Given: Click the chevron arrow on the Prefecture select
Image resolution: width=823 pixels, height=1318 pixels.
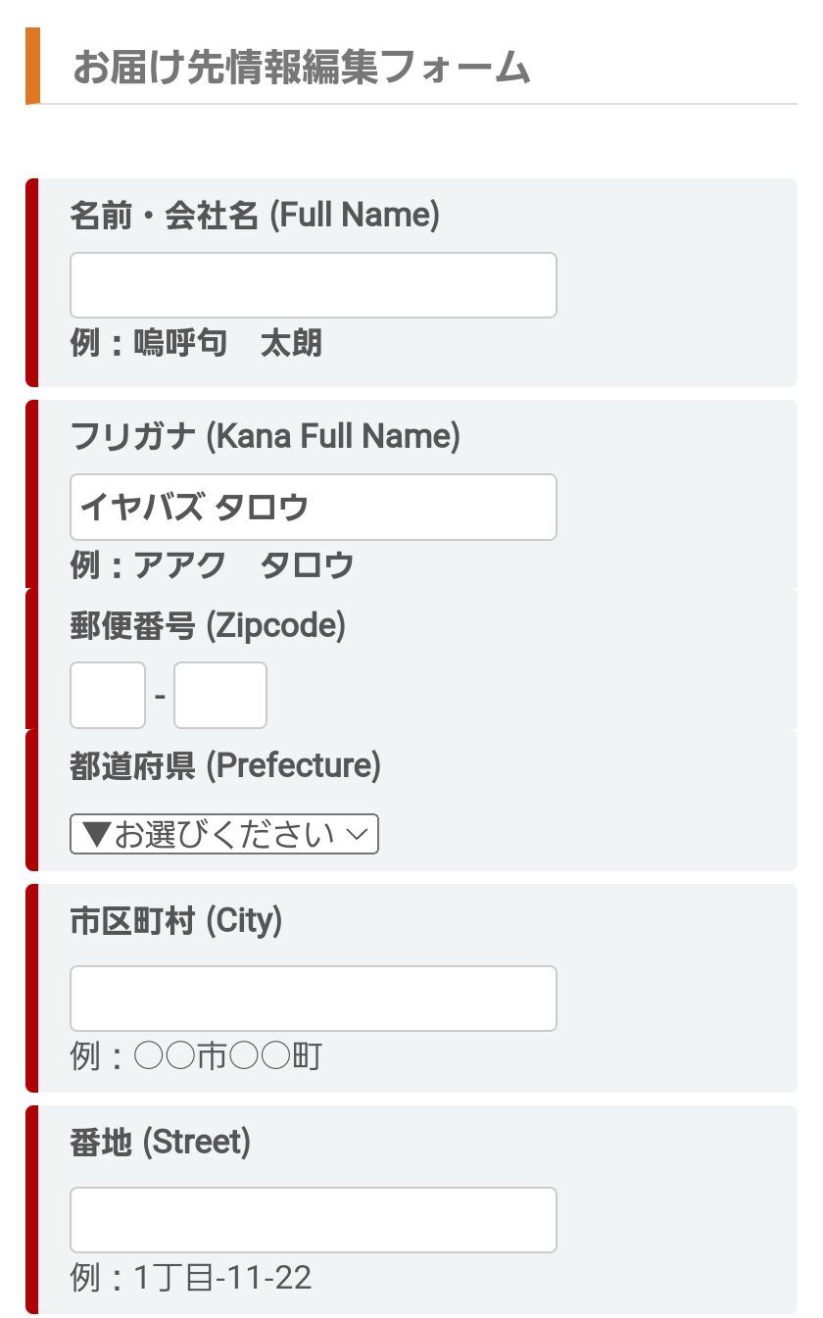Looking at the screenshot, I should coord(358,834).
